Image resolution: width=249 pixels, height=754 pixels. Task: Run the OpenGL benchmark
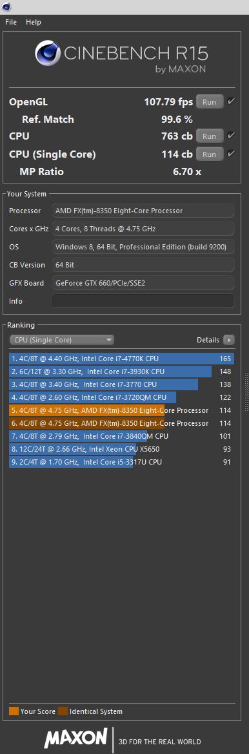point(210,102)
